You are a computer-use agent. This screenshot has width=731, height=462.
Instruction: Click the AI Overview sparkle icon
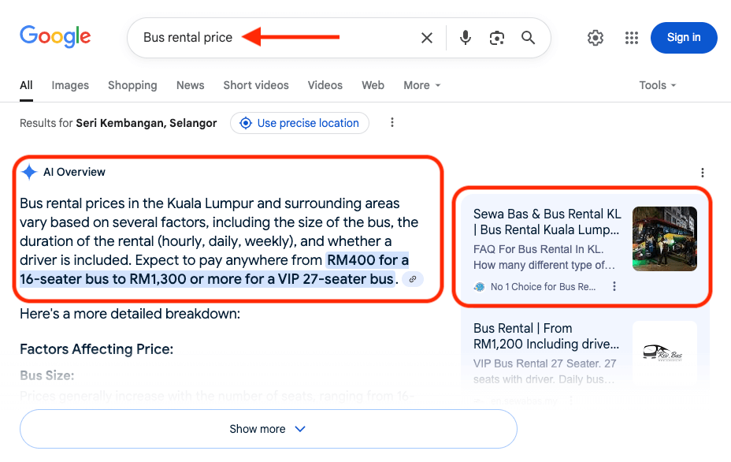pyautogui.click(x=29, y=172)
